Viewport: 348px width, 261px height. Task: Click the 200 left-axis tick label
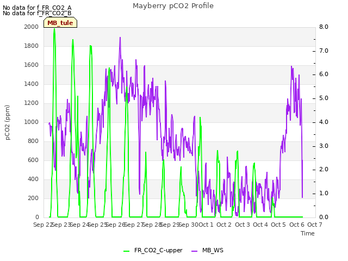tap(33, 198)
